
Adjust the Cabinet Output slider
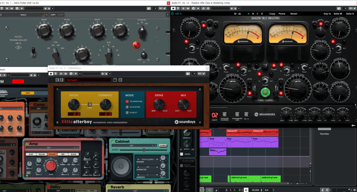(x=144, y=150)
